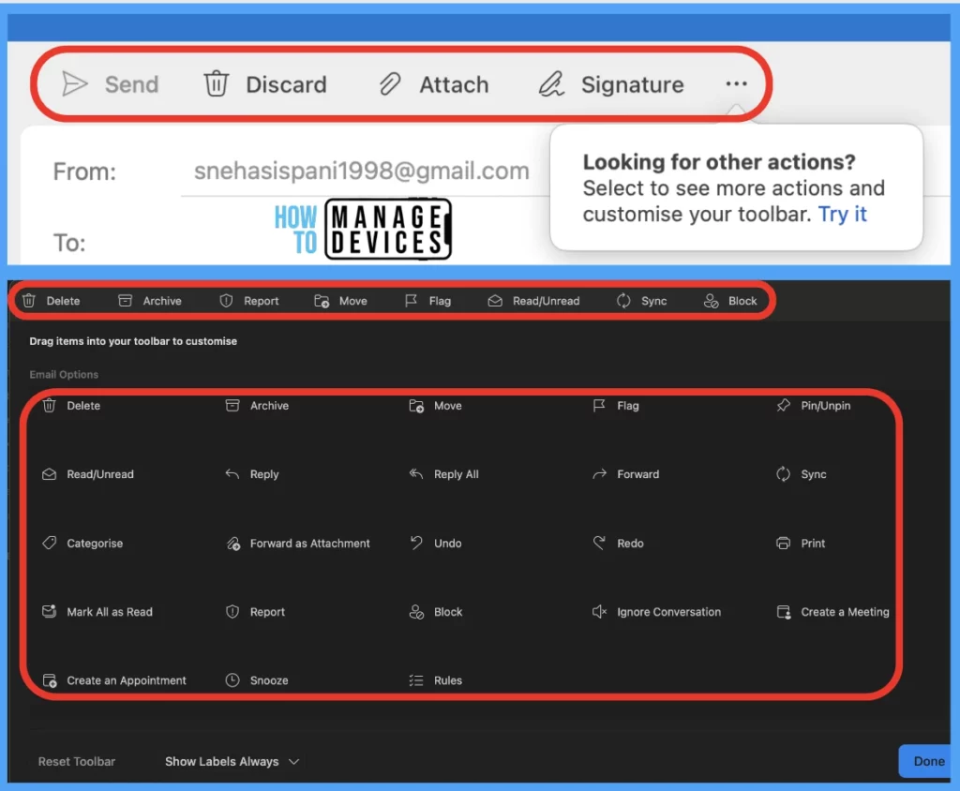Screen dimensions: 960x791
Task: Select the Create an Appointment item
Action: pos(113,680)
